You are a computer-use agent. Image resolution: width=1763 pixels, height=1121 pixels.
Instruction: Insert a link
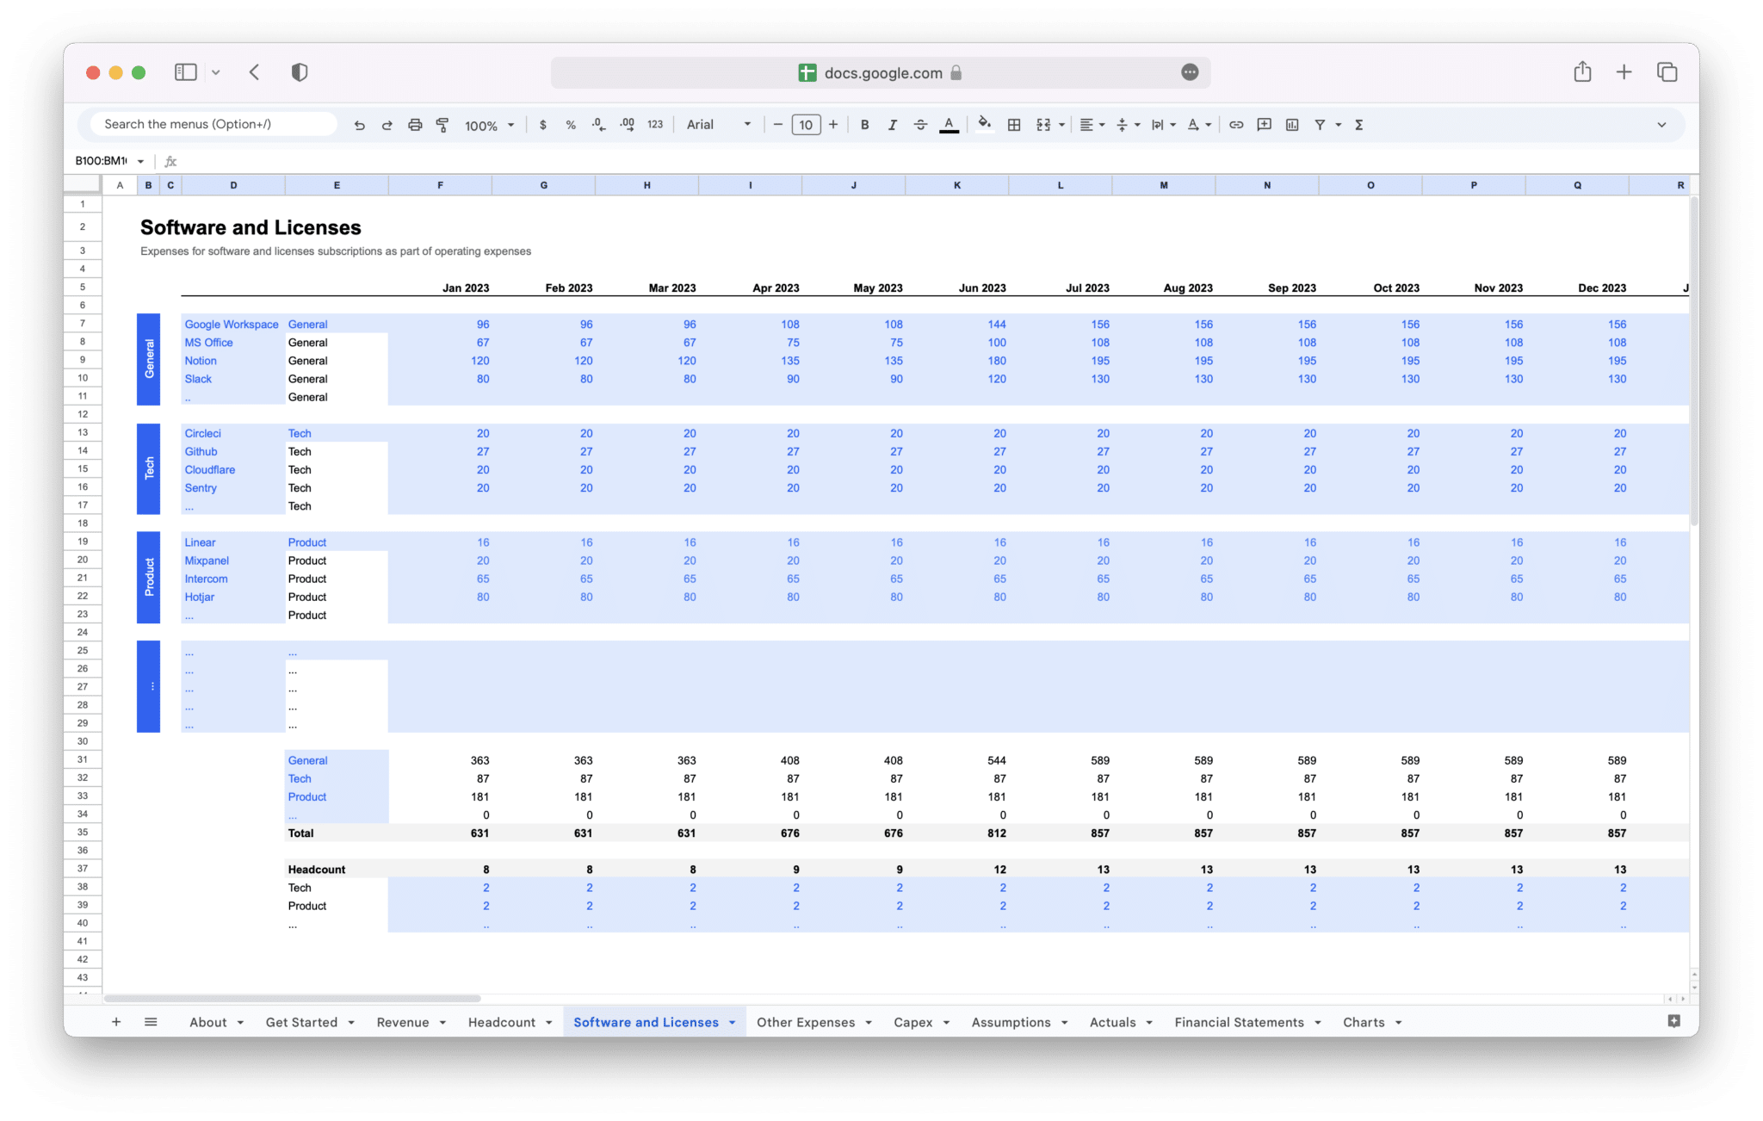click(1236, 125)
